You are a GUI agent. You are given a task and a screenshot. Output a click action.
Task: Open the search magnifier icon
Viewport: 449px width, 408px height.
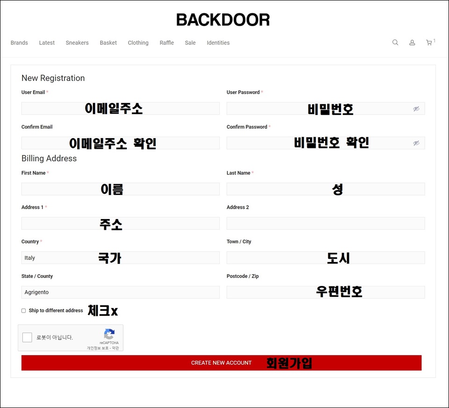click(x=395, y=43)
